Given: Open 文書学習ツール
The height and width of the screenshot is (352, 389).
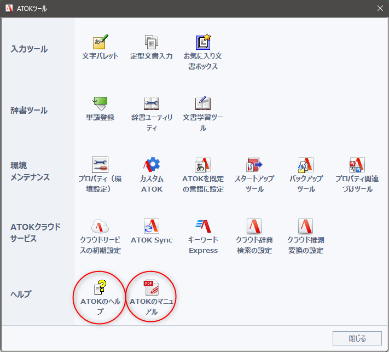Looking at the screenshot, I should 203,114.
